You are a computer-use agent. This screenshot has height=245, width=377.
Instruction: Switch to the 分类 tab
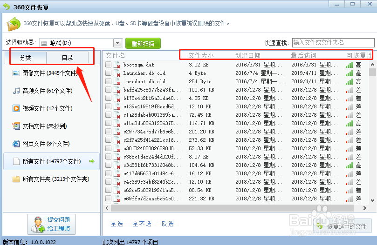tap(26, 58)
